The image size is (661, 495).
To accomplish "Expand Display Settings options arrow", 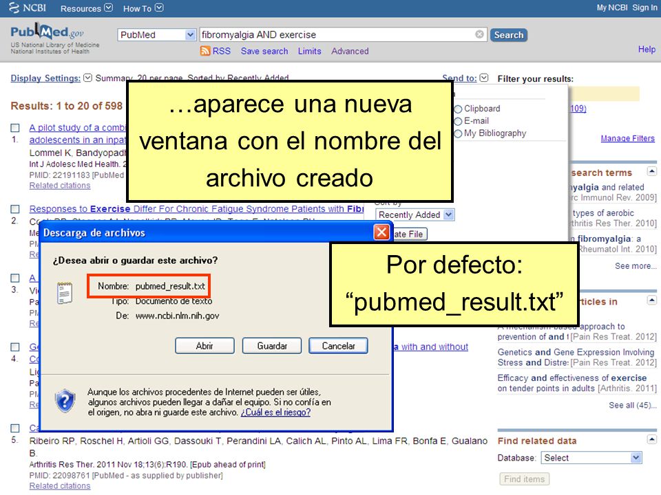I will [x=87, y=78].
